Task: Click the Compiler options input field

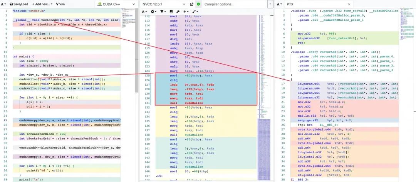Action: (x=235, y=4)
